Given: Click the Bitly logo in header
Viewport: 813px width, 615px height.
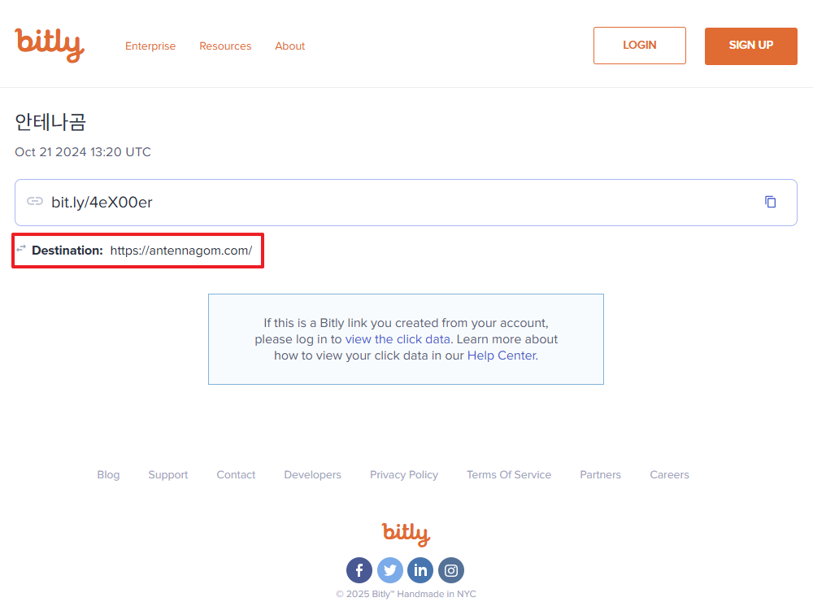Looking at the screenshot, I should coord(50,45).
